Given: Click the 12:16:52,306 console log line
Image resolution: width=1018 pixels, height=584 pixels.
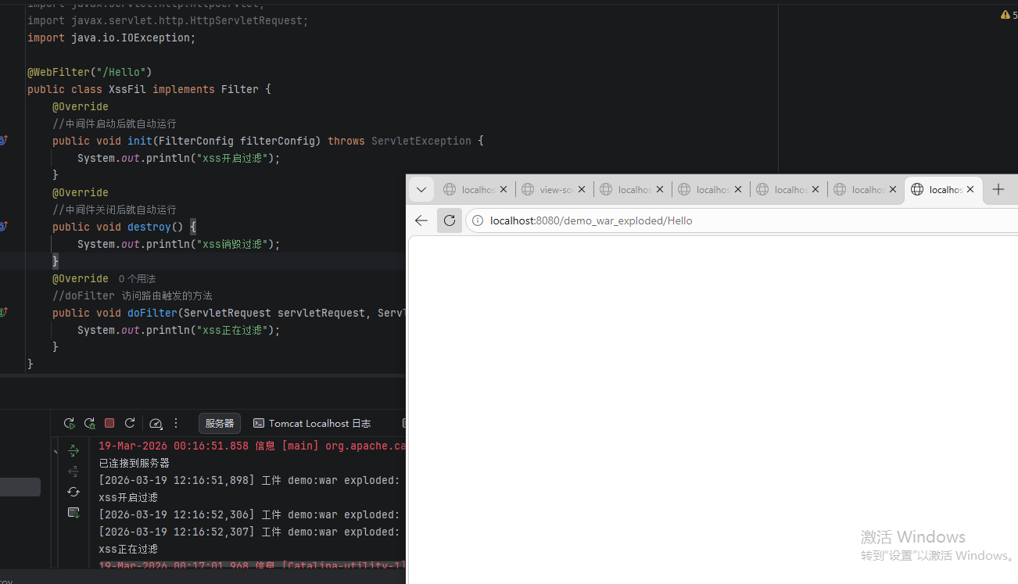Looking at the screenshot, I should (249, 514).
